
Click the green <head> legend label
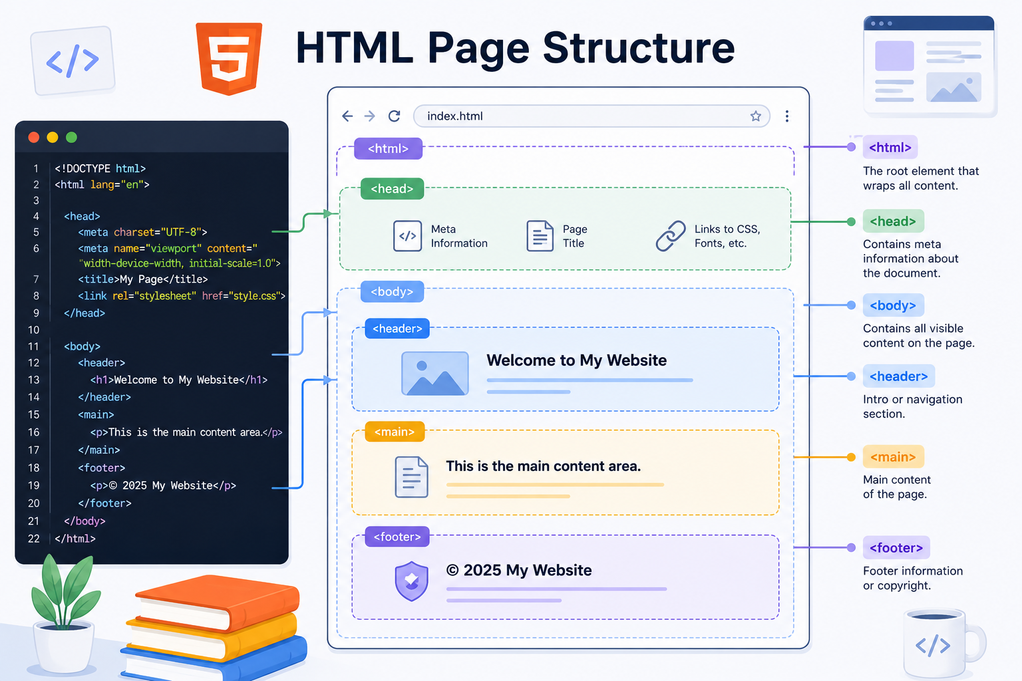[x=893, y=221]
